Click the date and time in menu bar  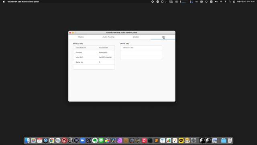(x=246, y=2)
